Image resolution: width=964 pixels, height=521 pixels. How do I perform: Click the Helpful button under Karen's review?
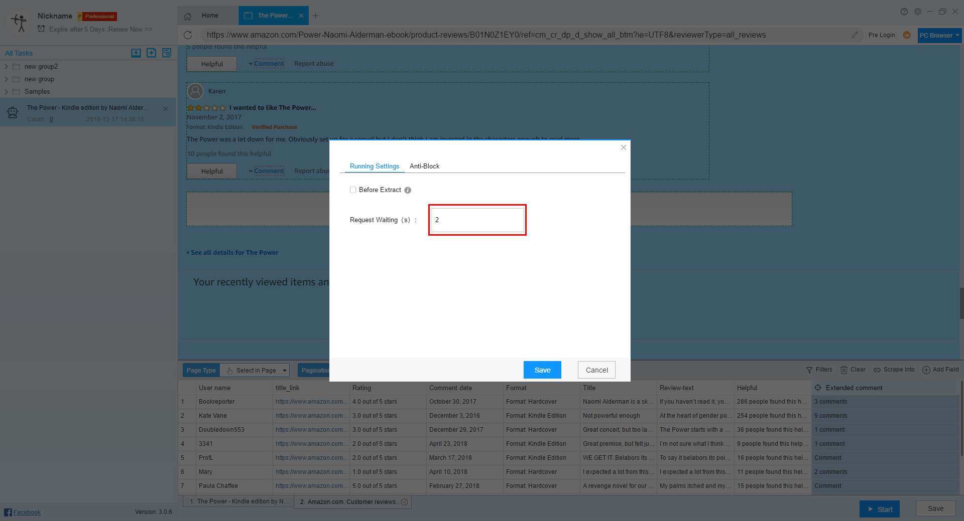coord(212,171)
